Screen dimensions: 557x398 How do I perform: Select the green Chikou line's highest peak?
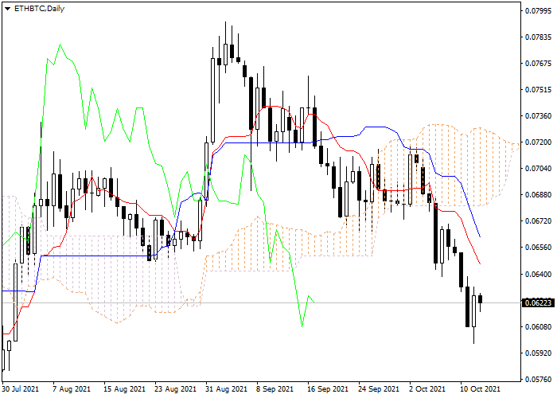[60, 45]
